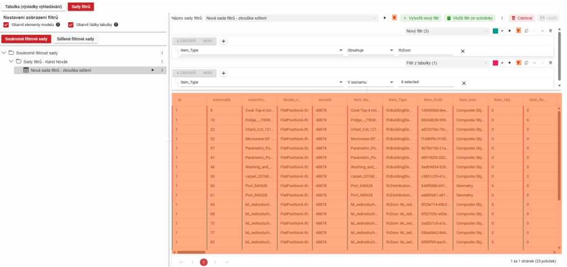Delete the 'Nový filtr (3)' filter via trash icon
Viewport: 567px width, 267px height.
(x=550, y=31)
